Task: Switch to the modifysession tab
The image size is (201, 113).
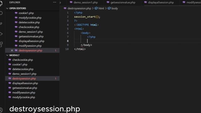Action: (192, 3)
